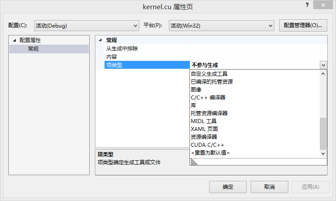
Task: Collapse the 常规 property group
Action: (100, 40)
